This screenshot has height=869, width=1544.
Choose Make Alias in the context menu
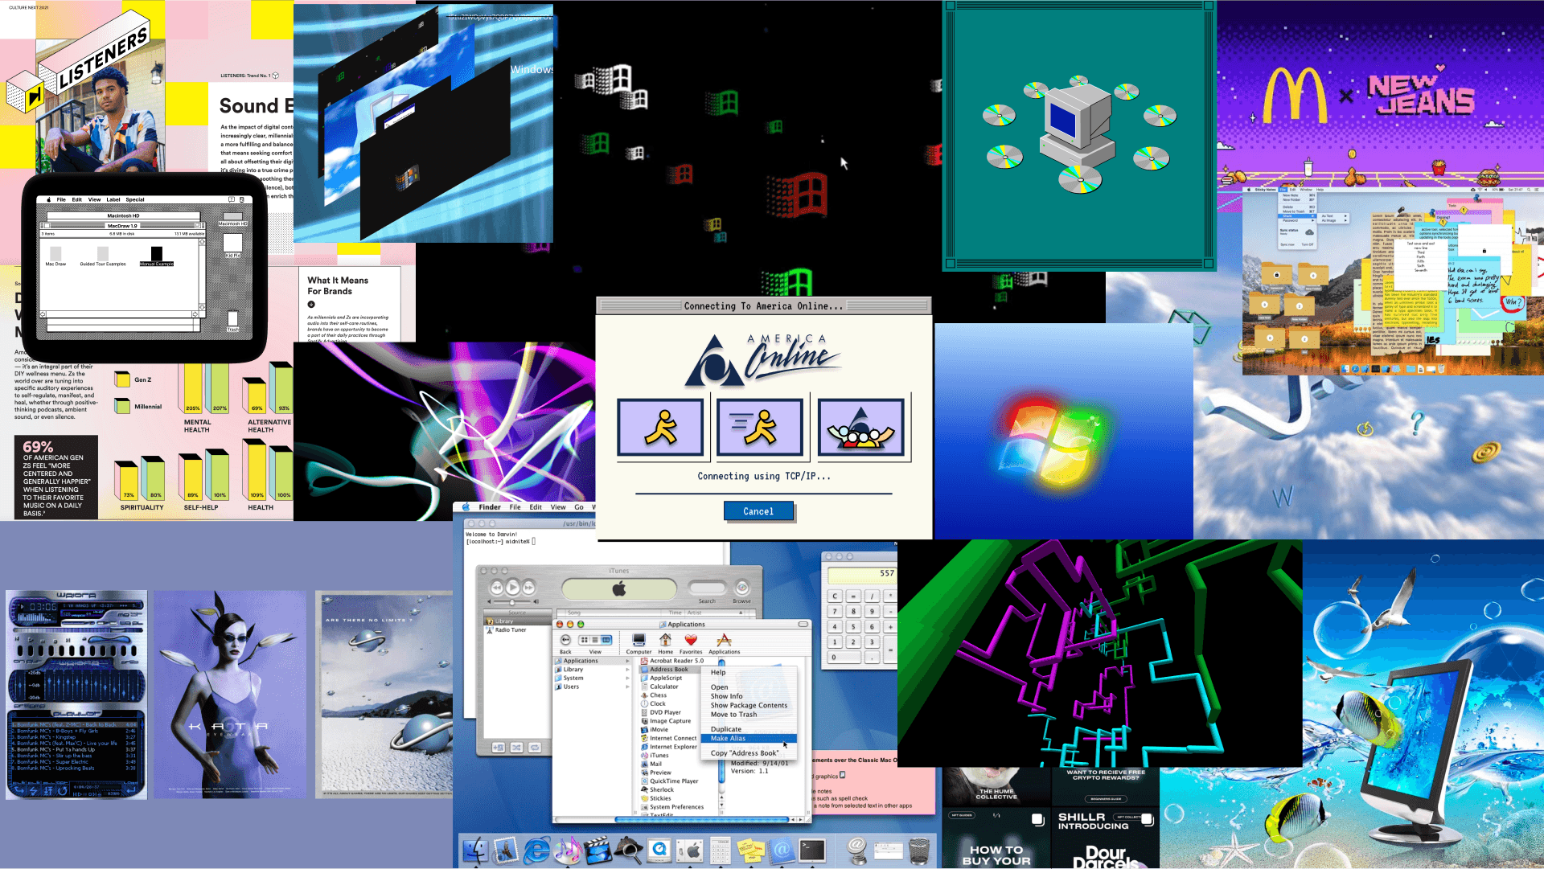click(x=748, y=738)
